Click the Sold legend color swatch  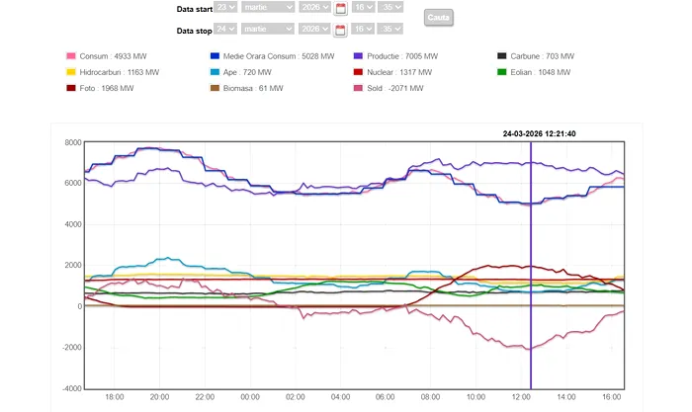(x=358, y=88)
